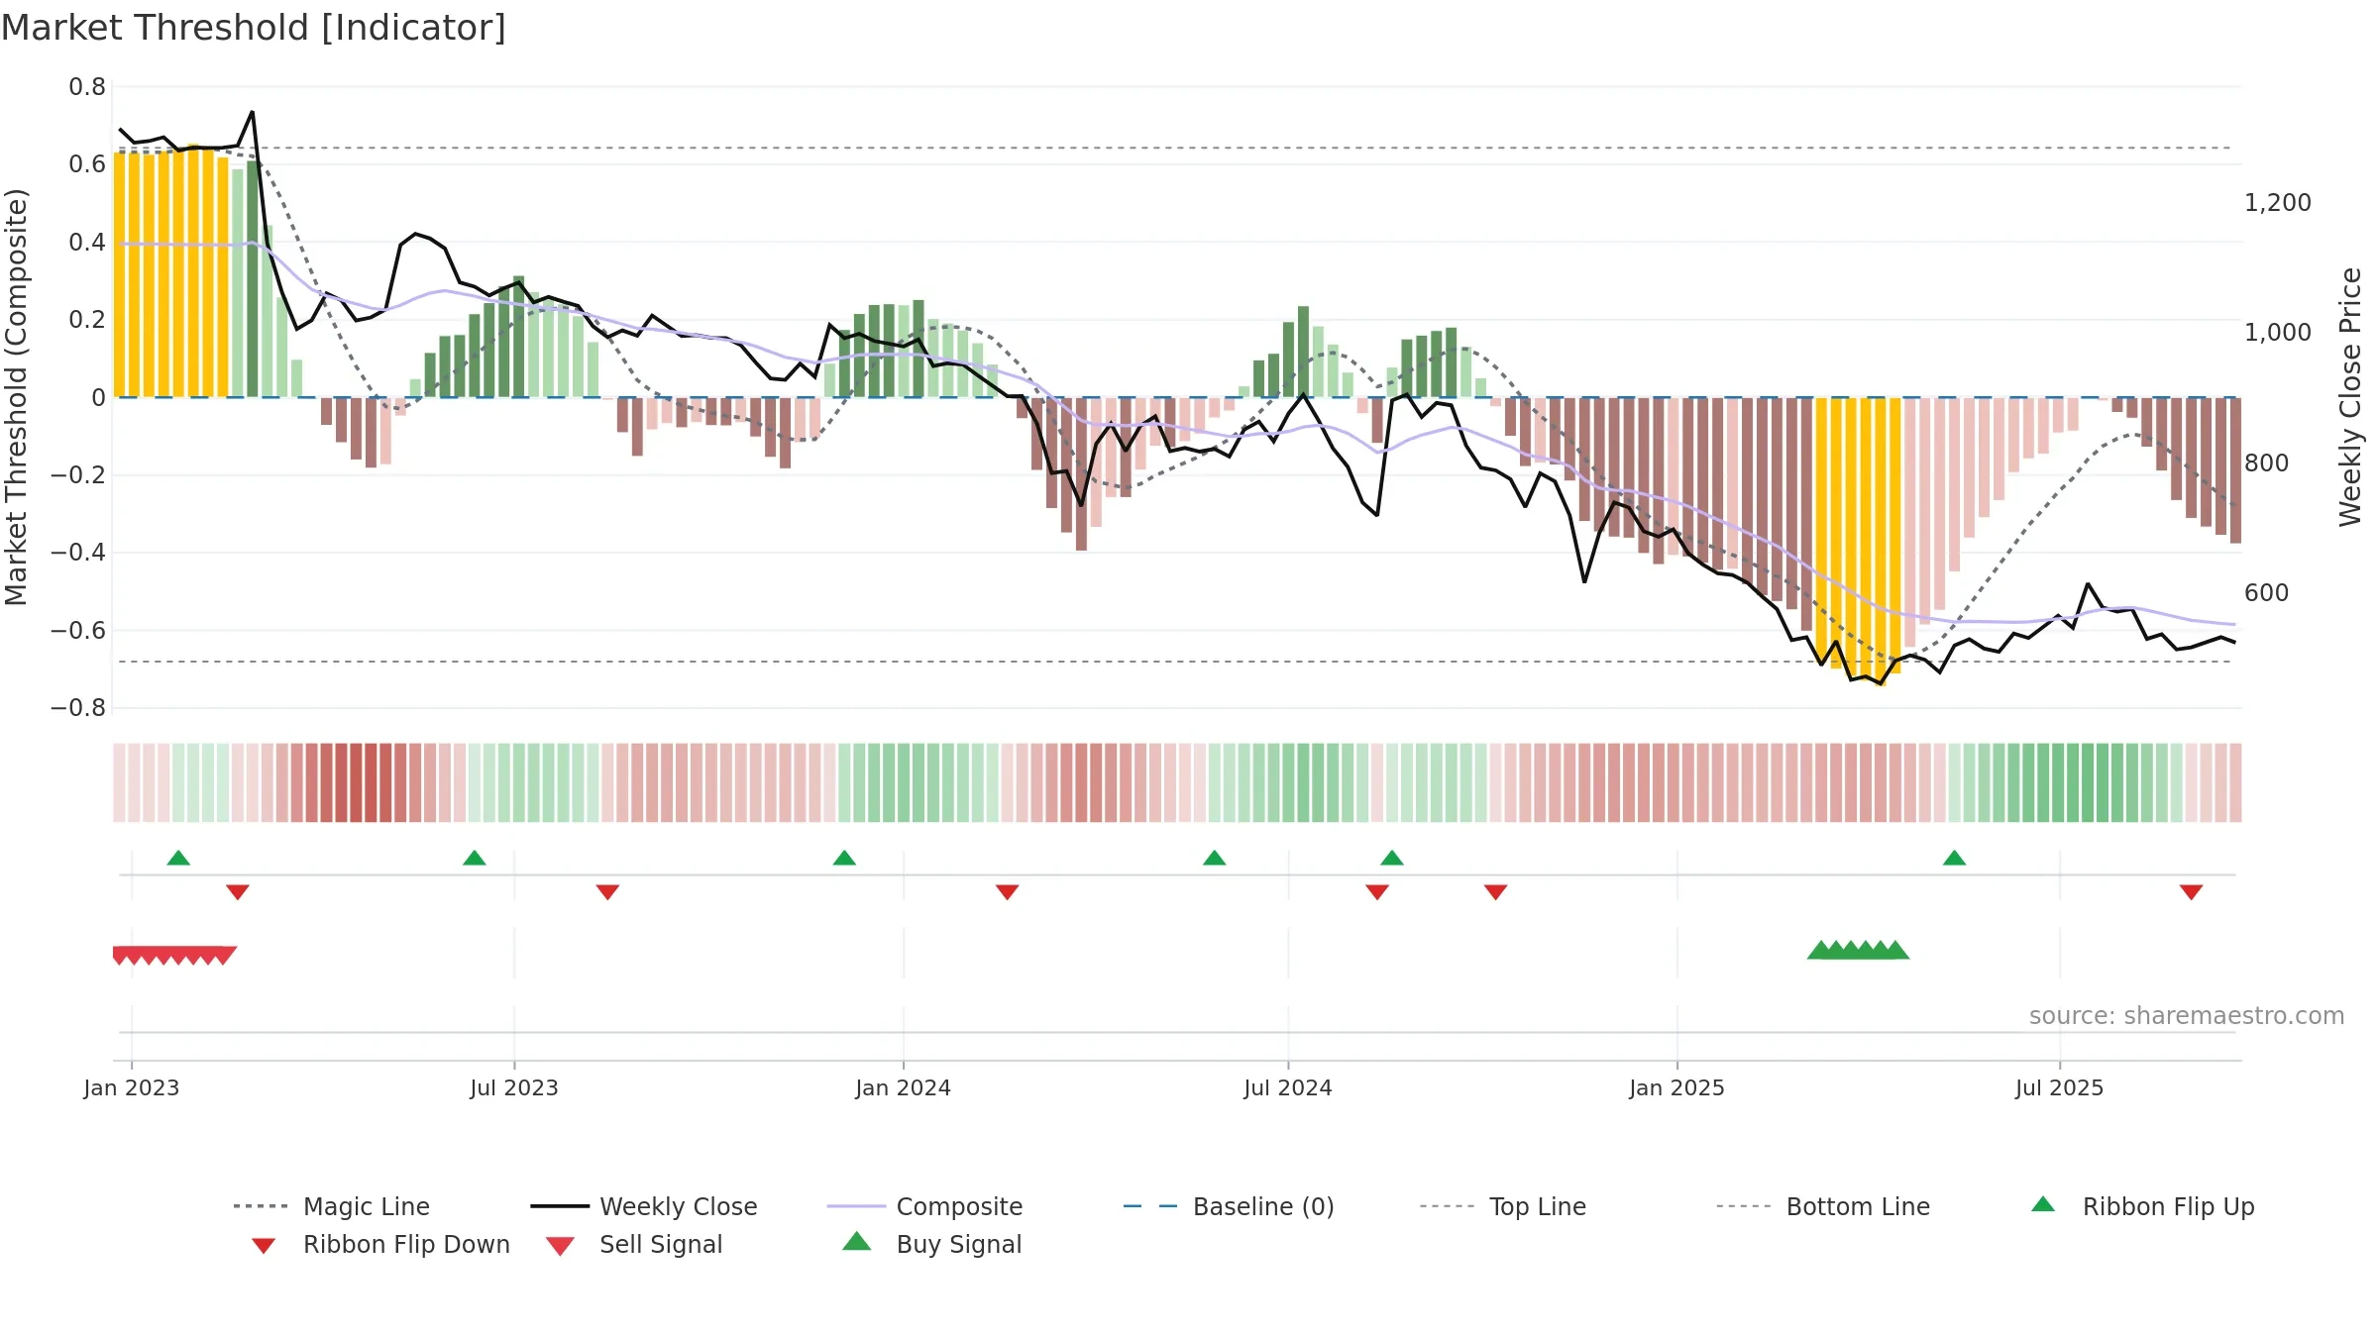
Task: Click the first ribbon flip down marker in early 2023
Action: click(x=238, y=892)
